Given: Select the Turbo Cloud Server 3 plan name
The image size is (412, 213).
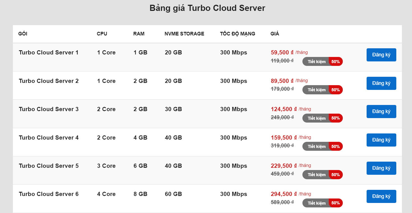Looking at the screenshot, I should 48,109.
